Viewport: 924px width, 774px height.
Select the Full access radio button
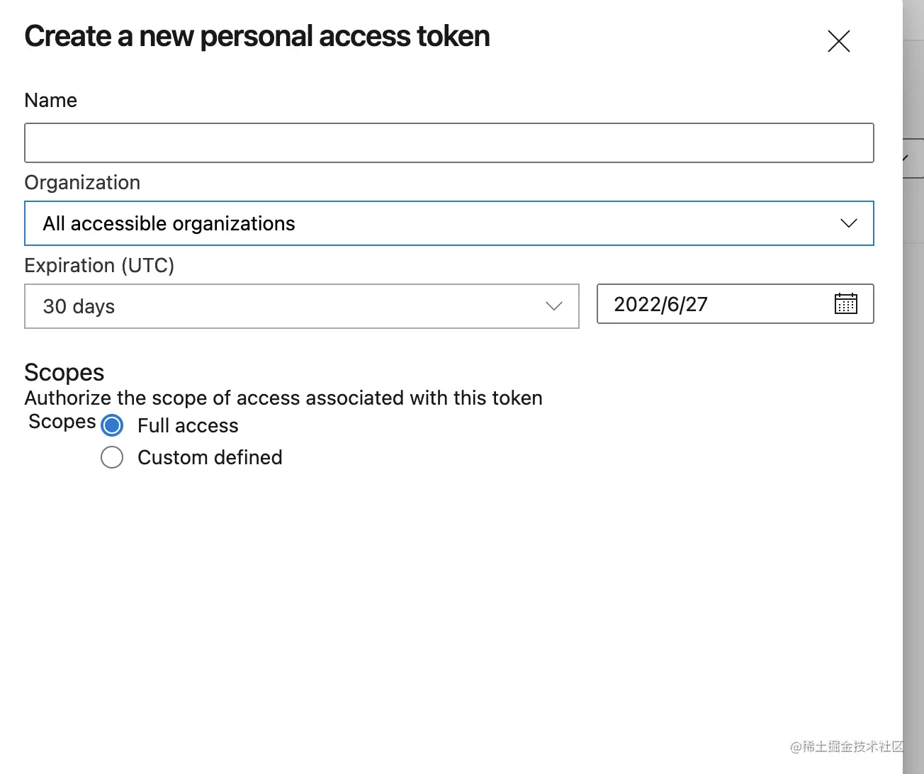(x=112, y=425)
